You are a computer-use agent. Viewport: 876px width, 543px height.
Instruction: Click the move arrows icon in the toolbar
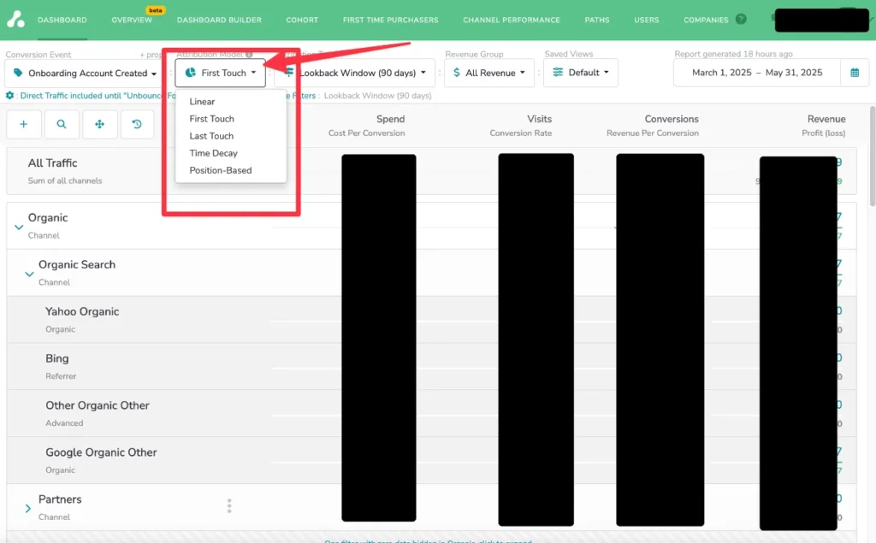pyautogui.click(x=99, y=124)
